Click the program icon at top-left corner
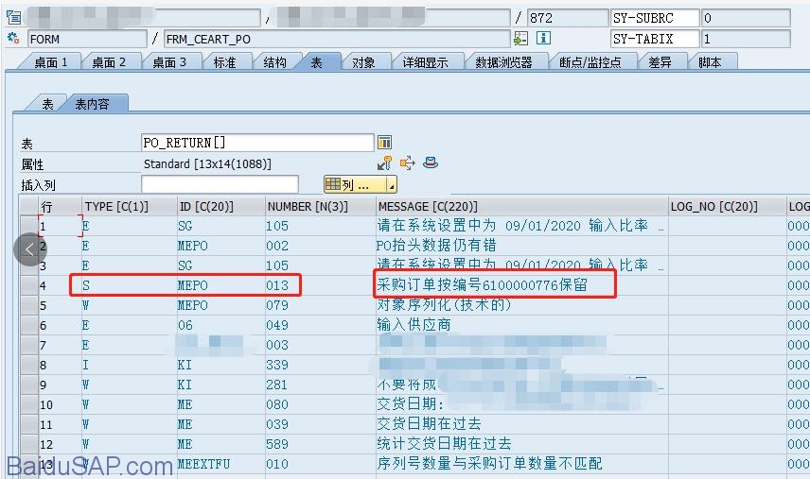 [x=13, y=18]
